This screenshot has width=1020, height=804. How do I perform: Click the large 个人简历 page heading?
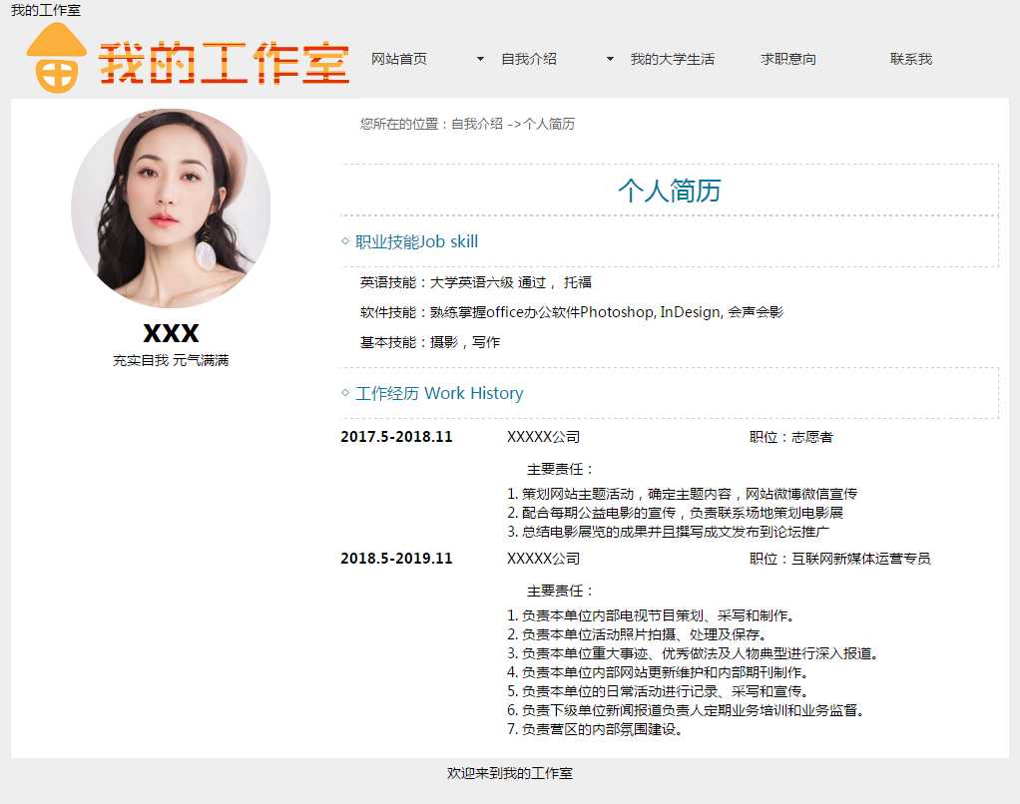coord(669,191)
